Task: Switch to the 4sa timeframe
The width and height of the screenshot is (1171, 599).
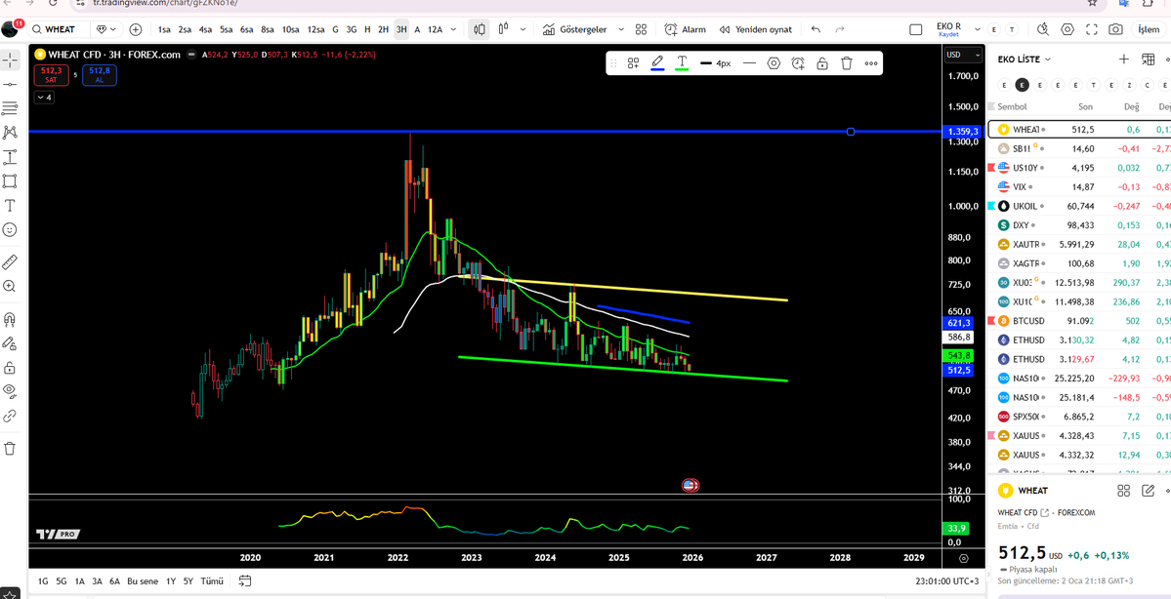Action: pos(205,30)
